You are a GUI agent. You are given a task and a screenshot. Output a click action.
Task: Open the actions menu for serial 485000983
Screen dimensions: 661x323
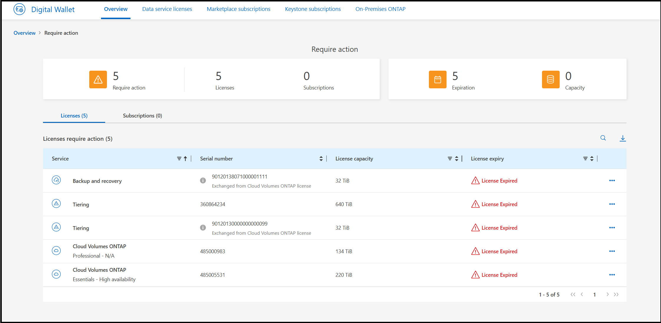click(612, 251)
